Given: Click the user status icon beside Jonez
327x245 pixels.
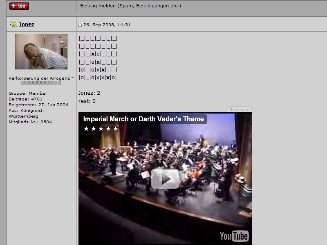Looking at the screenshot, I should 13,24.
